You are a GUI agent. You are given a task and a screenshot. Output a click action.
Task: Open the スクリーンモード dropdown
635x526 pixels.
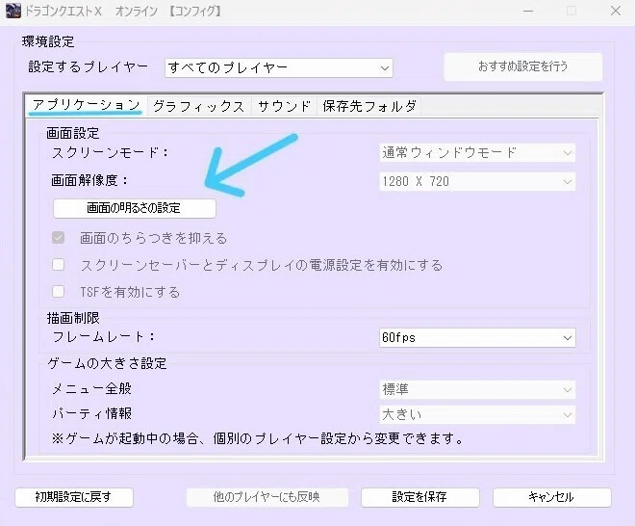pyautogui.click(x=477, y=153)
